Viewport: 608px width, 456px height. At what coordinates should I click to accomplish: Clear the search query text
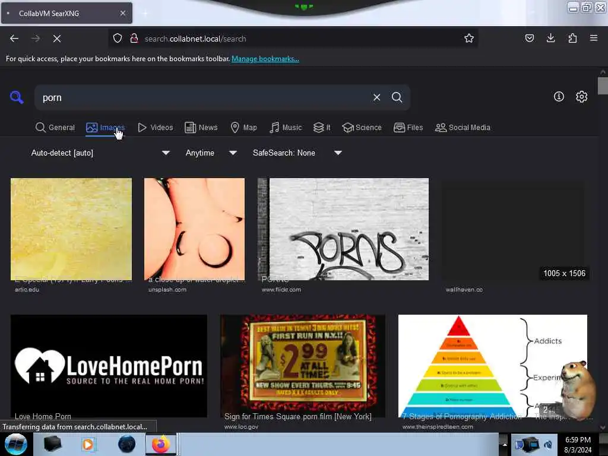(376, 97)
